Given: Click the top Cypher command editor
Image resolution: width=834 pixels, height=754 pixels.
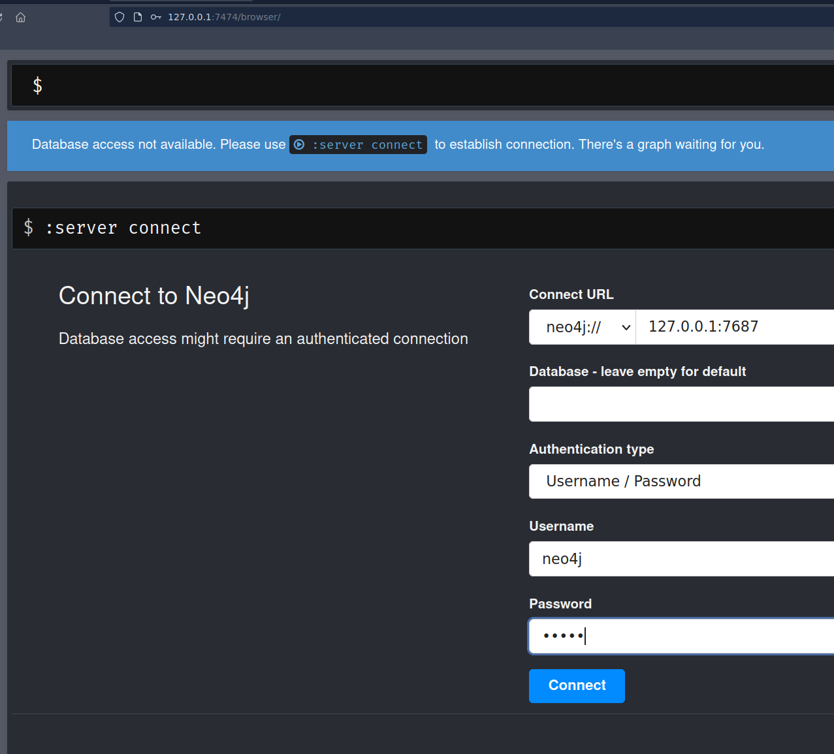Looking at the screenshot, I should point(423,85).
